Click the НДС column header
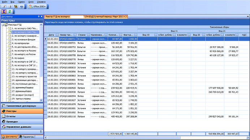This screenshot has width=250, height=140. [x=244, y=35]
